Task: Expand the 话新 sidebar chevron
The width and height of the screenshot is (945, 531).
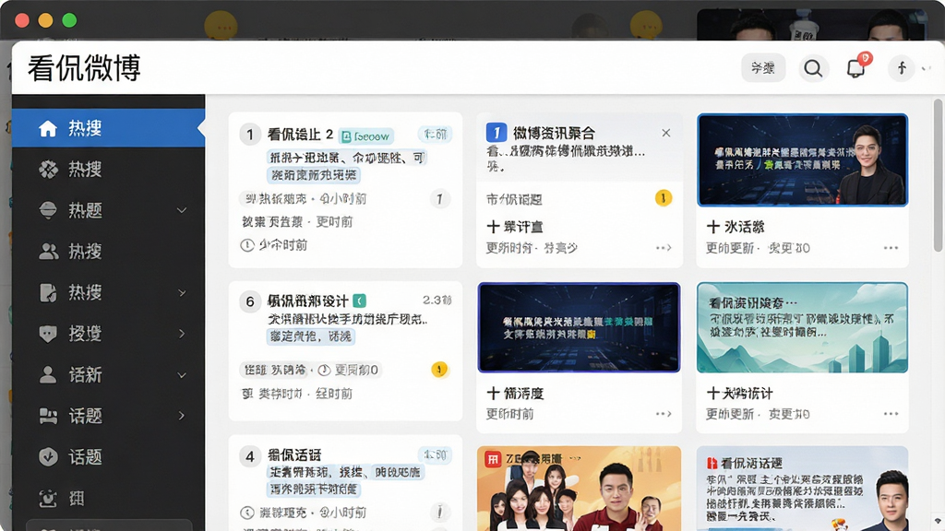Action: click(182, 375)
